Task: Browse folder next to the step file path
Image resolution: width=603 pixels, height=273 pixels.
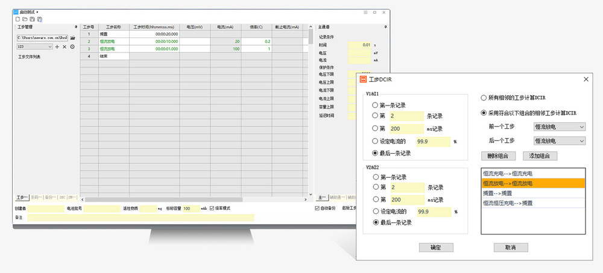Action: pyautogui.click(x=73, y=37)
